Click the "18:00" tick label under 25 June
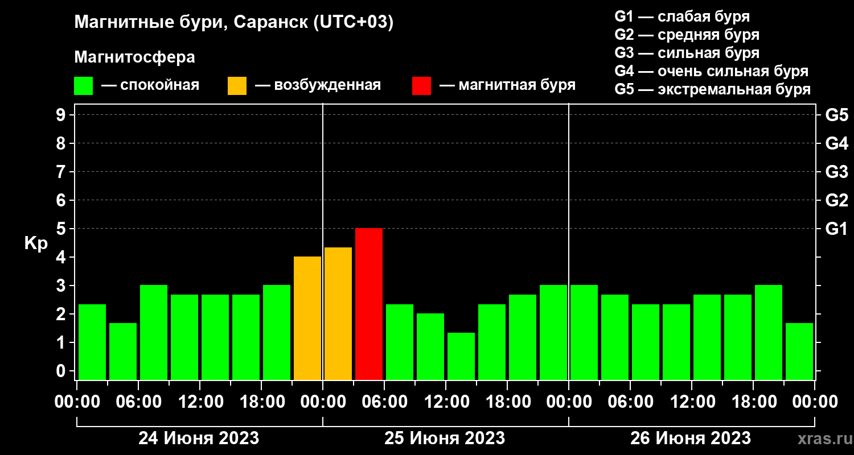This screenshot has width=854, height=455. click(x=507, y=402)
